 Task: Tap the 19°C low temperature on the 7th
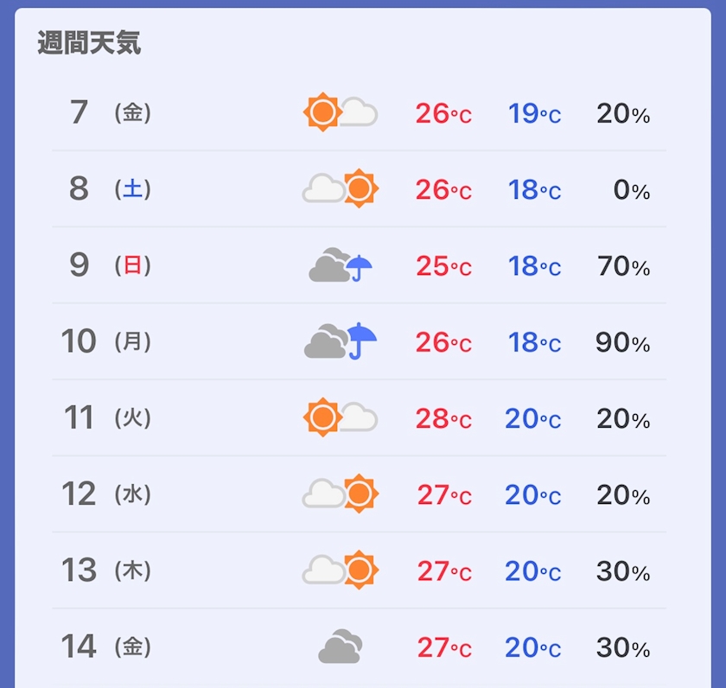tap(534, 113)
